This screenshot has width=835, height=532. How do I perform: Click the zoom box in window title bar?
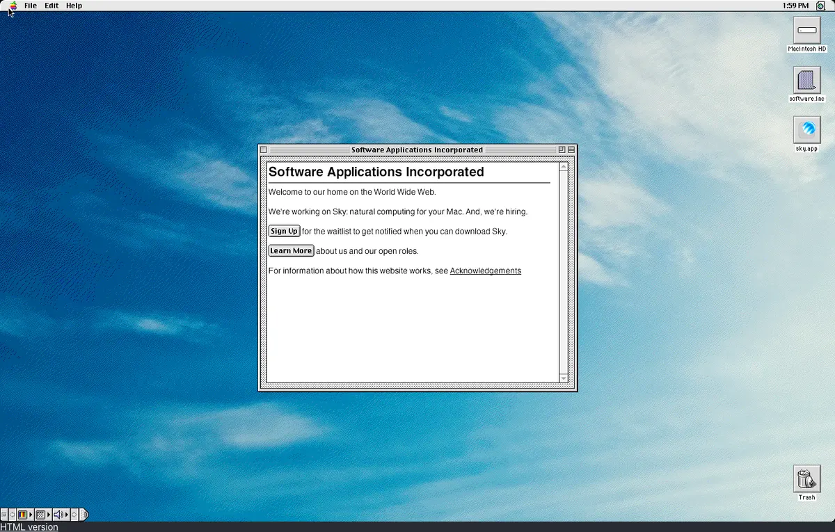[562, 150]
